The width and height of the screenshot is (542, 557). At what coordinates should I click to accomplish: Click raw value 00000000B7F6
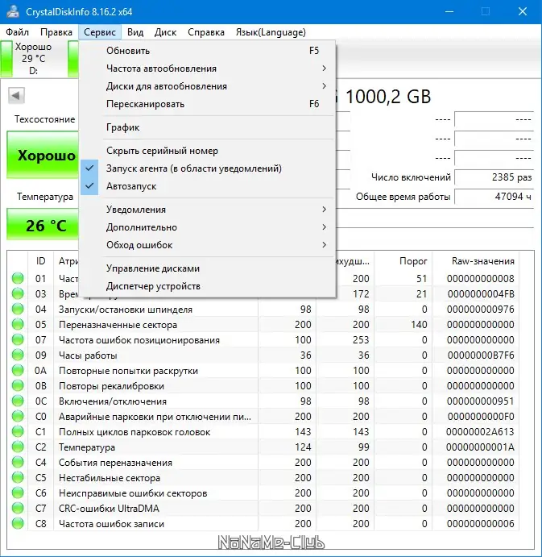click(481, 355)
